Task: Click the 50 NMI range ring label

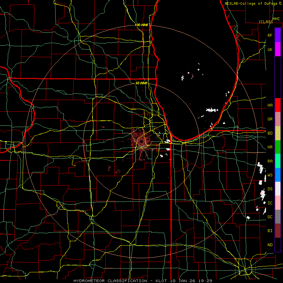Action: (141, 83)
